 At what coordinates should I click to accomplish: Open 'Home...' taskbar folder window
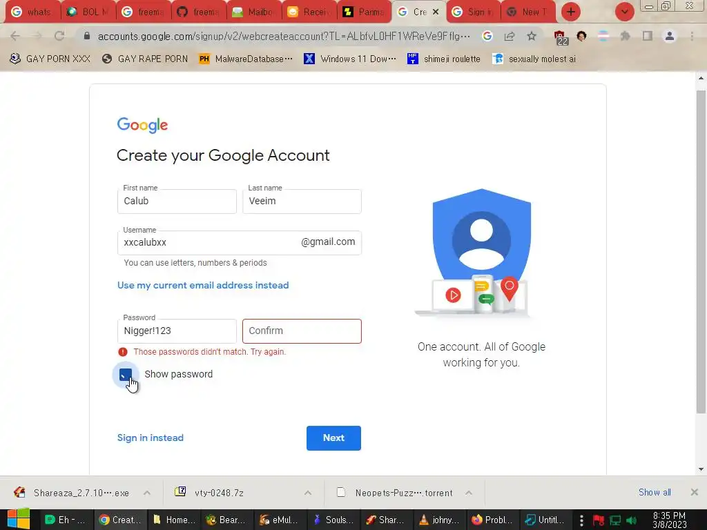tap(172, 520)
